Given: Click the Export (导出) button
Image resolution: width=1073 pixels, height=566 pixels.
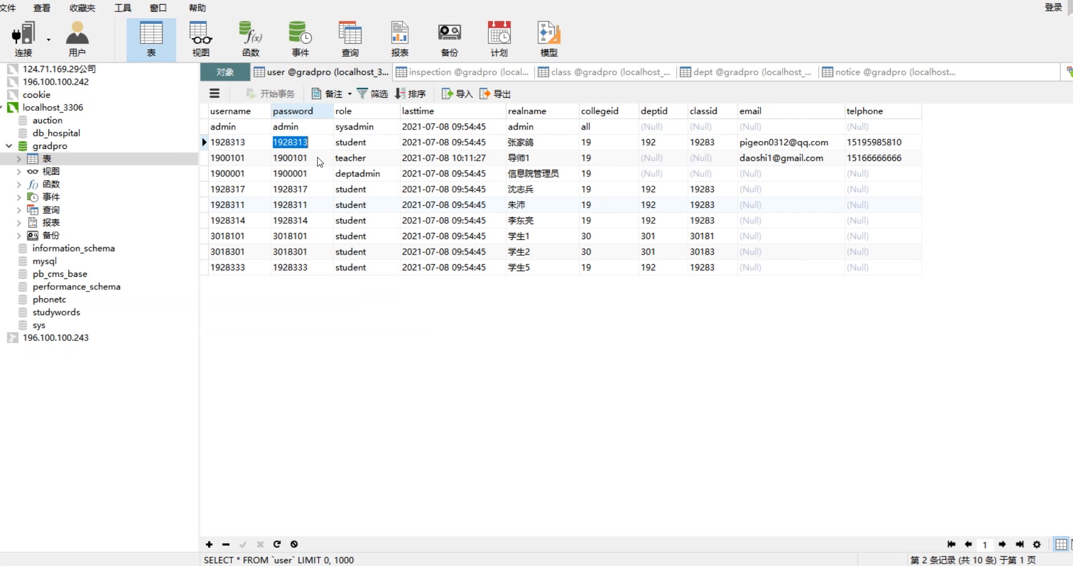Looking at the screenshot, I should (x=495, y=94).
